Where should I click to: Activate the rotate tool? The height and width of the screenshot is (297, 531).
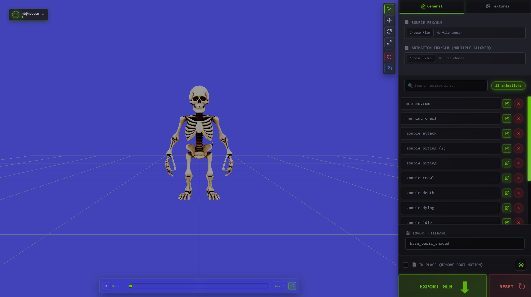click(389, 31)
